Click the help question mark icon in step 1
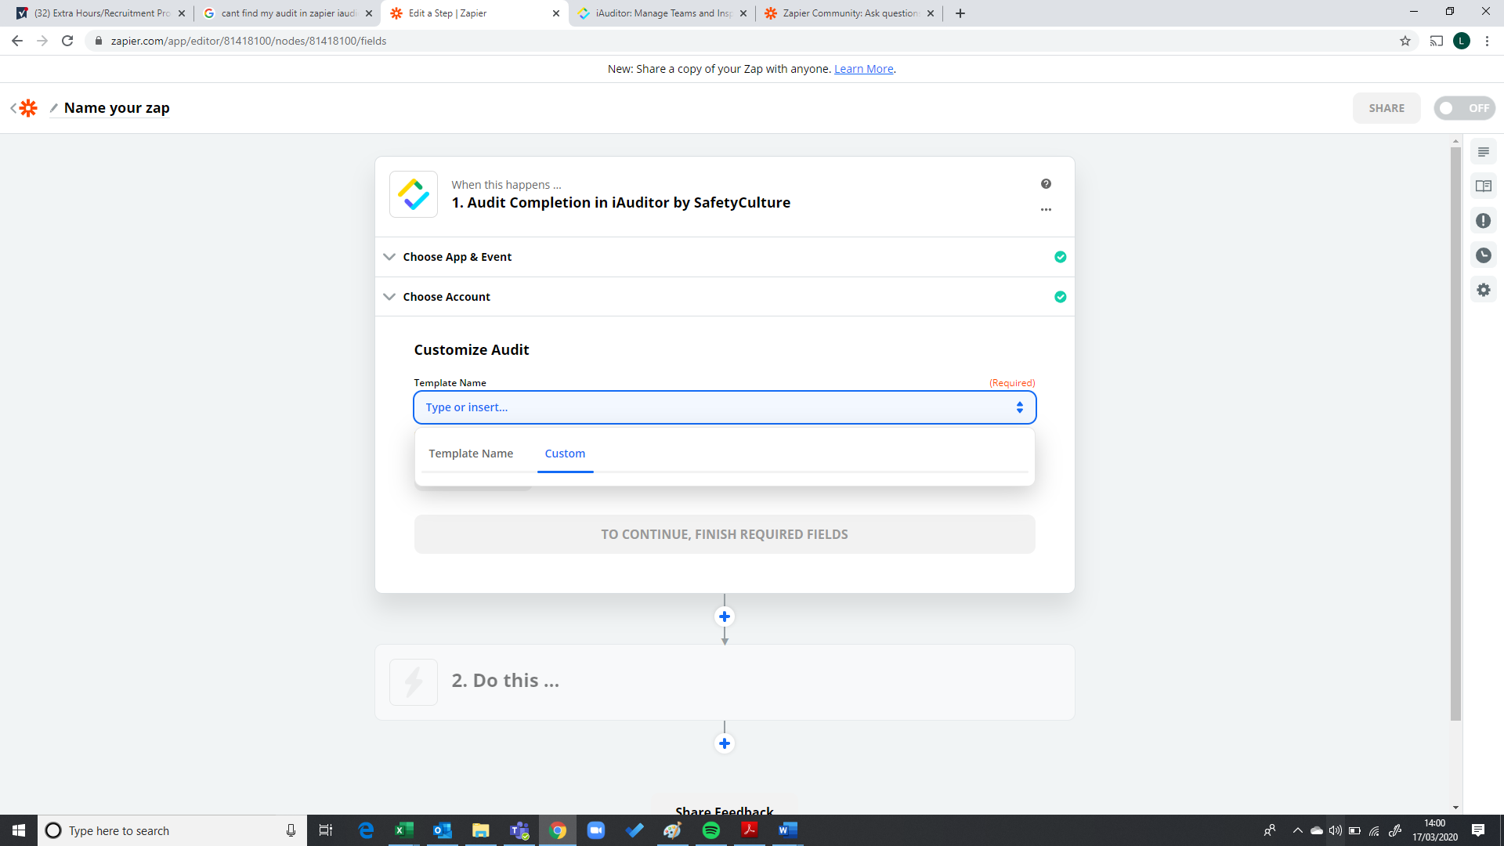Viewport: 1504px width, 846px height. point(1046,184)
